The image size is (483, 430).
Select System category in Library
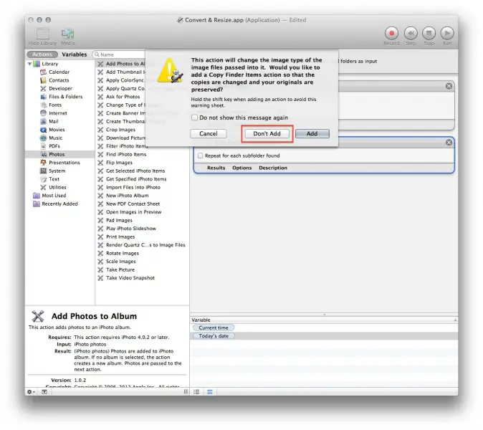(x=57, y=171)
